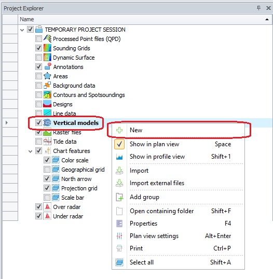The image size is (273, 279).
Task: Select the Tide data tree item
Action: 65,142
